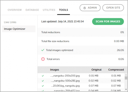Click the red error icon beside Total errors
The image size is (128, 92).
43,59
